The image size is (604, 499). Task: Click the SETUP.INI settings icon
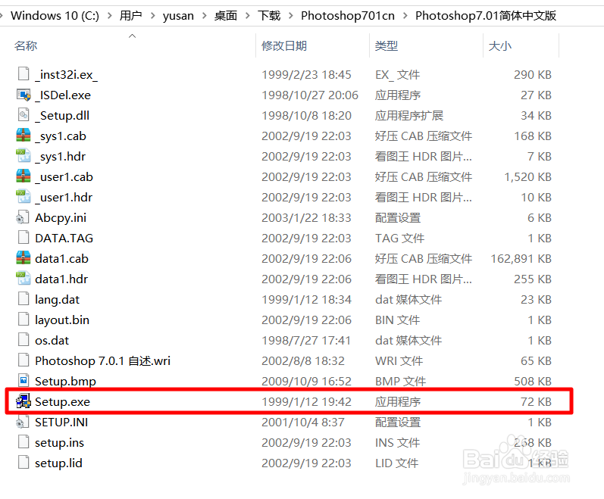(23, 422)
